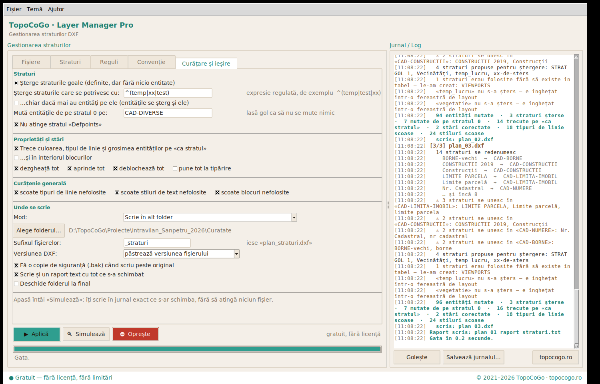Click the regex layer-delete pattern field
The image size is (600, 384).
click(x=168, y=93)
